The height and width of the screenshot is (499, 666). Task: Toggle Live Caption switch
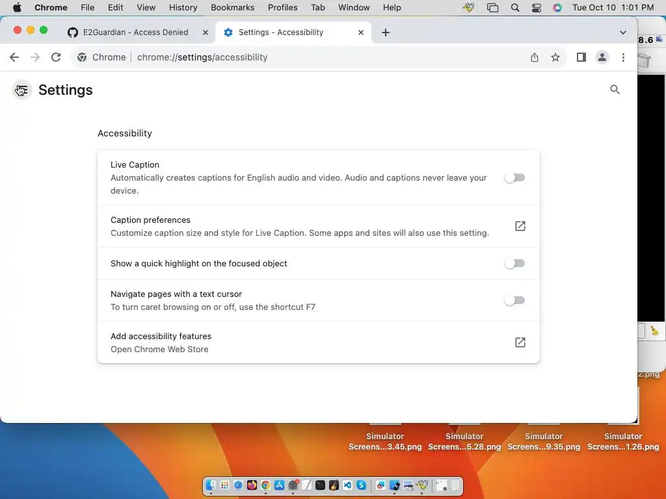514,178
